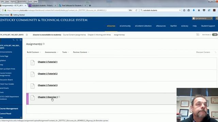Viewport: 218px width, 122px height.
Task: Reload the page with the refresh icon
Action: pos(136,10)
